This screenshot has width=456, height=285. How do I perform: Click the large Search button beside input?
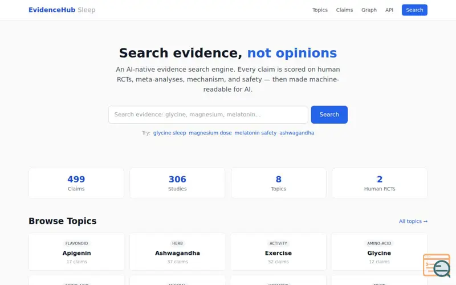click(x=329, y=115)
